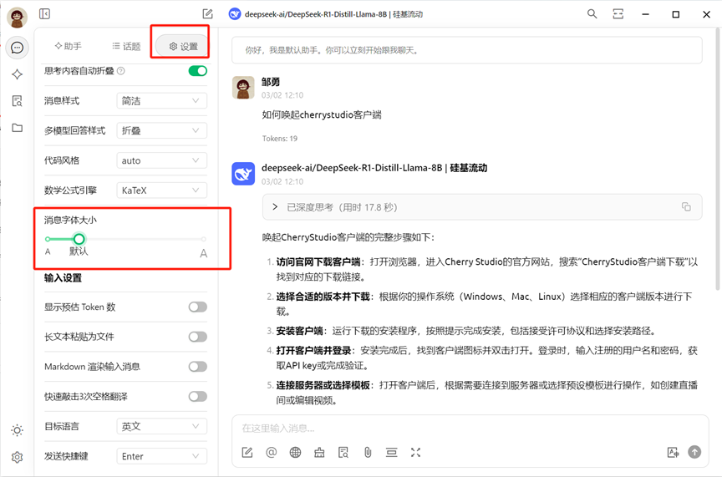
Task: Open the 消息样式 dropdown showing 简洁
Action: tap(161, 100)
